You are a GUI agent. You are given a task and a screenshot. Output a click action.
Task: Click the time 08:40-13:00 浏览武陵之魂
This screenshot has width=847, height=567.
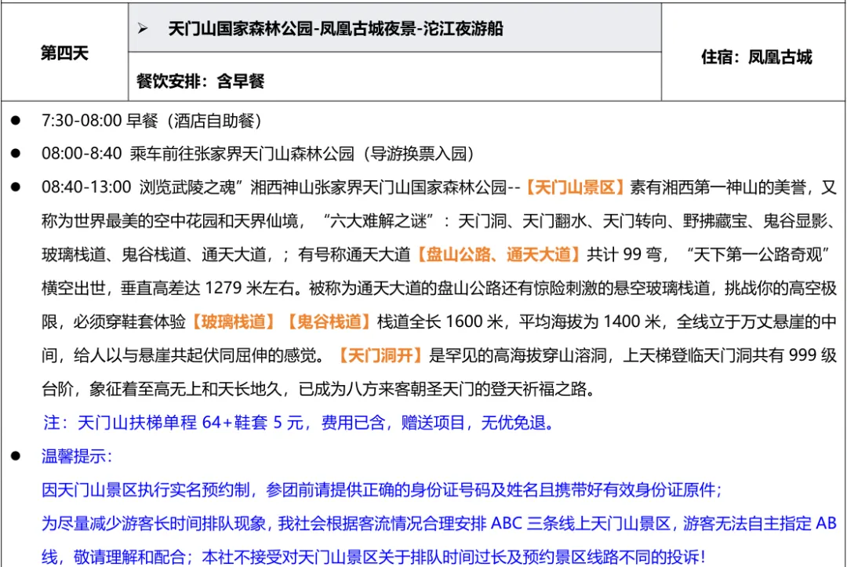click(x=139, y=187)
